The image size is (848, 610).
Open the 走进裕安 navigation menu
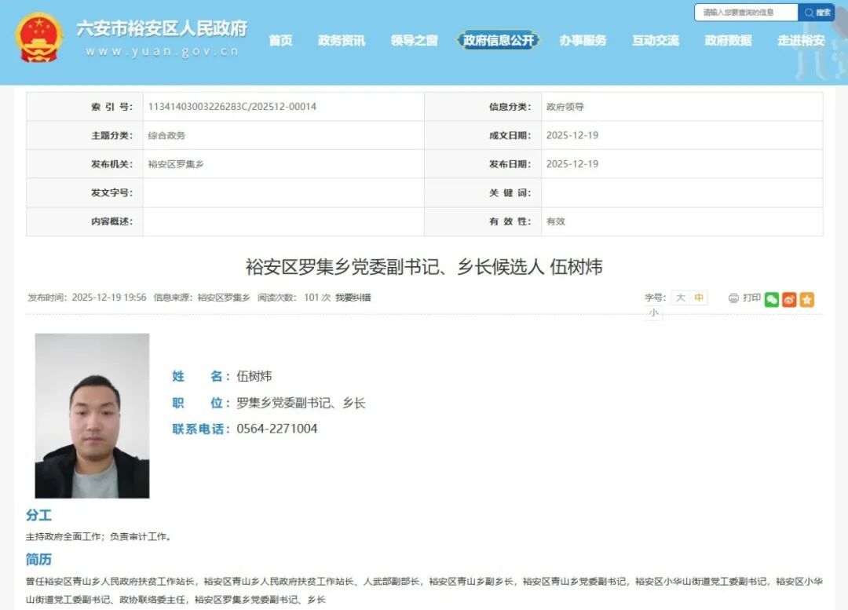[x=800, y=40]
